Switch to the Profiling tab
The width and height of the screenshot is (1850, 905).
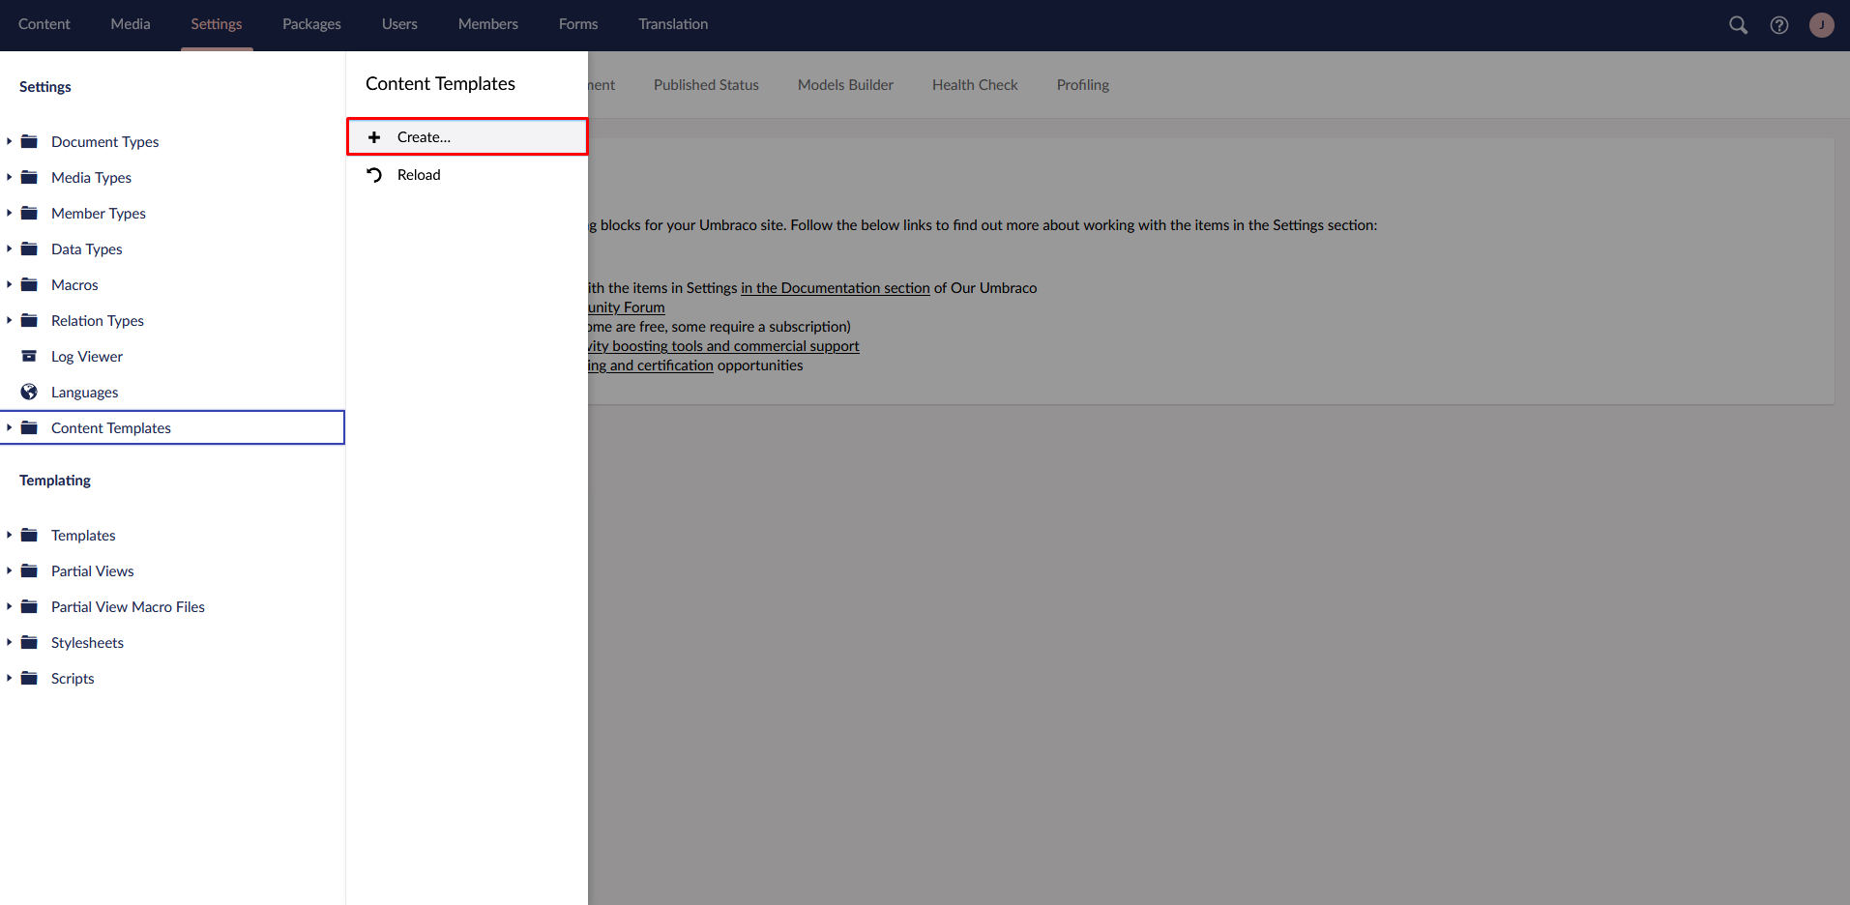[1082, 85]
